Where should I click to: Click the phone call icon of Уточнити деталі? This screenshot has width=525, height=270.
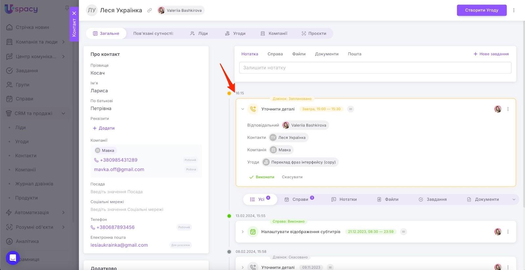pos(253,109)
